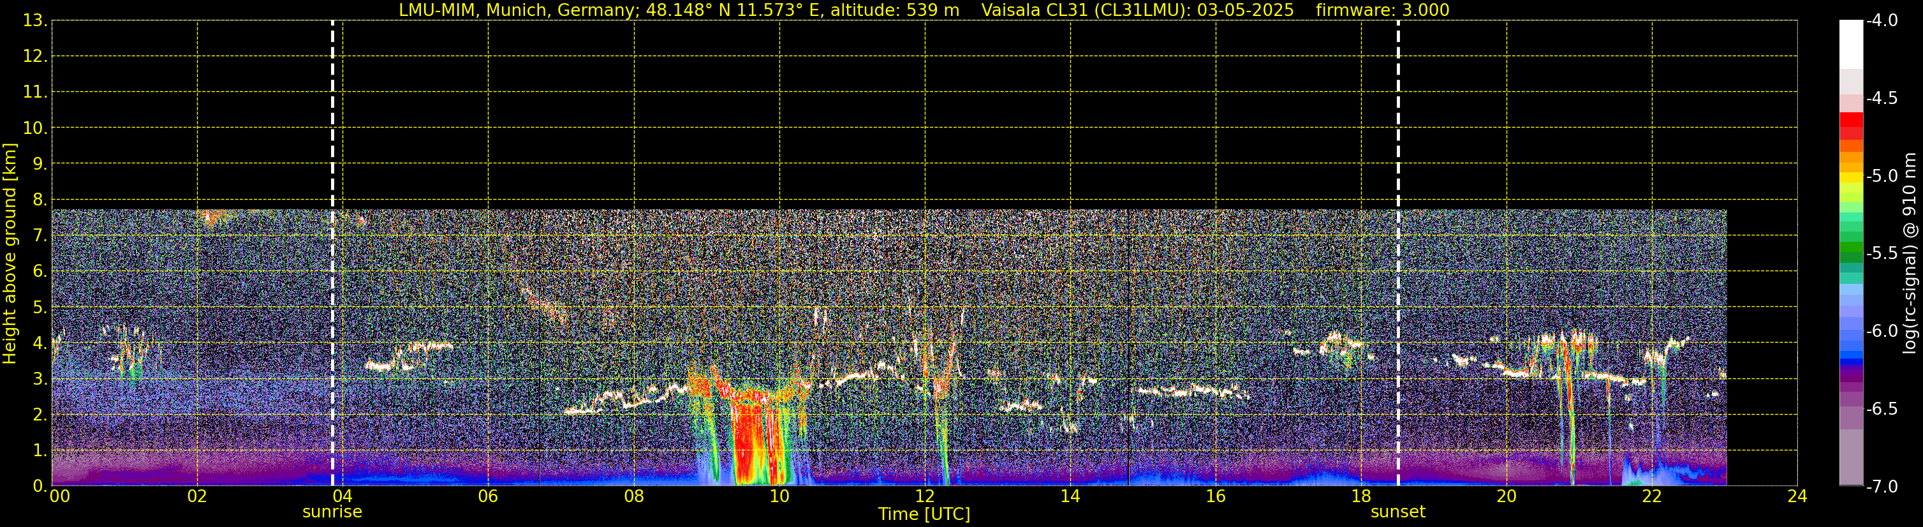1923x527 pixels.
Task: Click the white dashed sunset line
Action: (1397, 253)
